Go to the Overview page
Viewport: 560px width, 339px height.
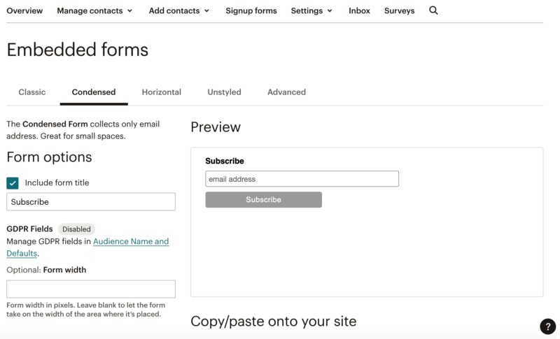(x=24, y=11)
